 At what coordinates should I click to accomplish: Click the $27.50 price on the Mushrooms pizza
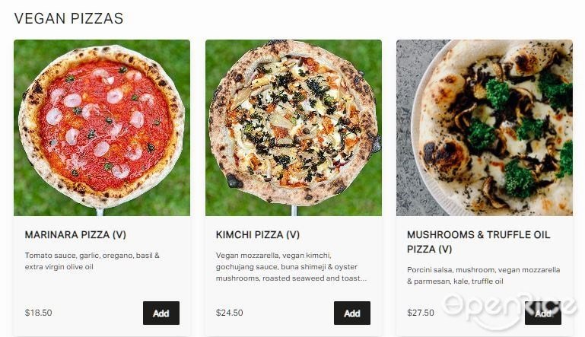point(421,313)
